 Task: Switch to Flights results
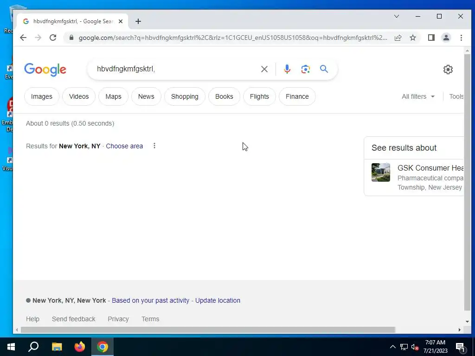click(x=259, y=96)
